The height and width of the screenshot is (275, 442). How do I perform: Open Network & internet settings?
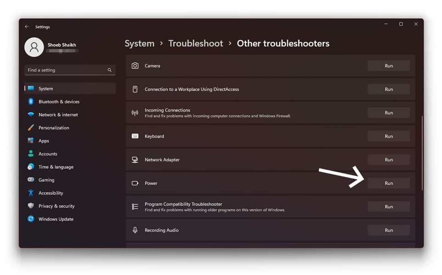click(70, 115)
